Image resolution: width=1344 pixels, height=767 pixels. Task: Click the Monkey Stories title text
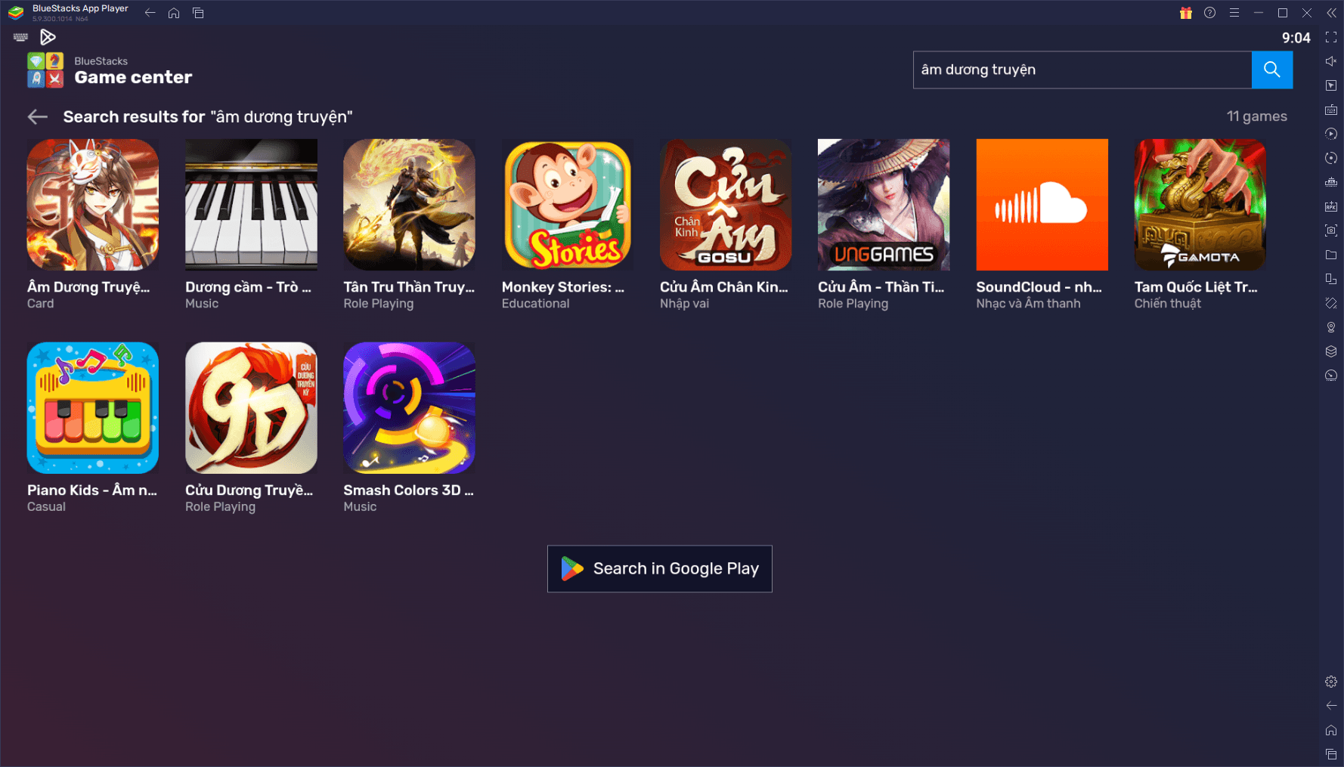pos(563,287)
